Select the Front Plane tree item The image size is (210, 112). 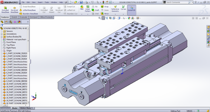(11, 42)
